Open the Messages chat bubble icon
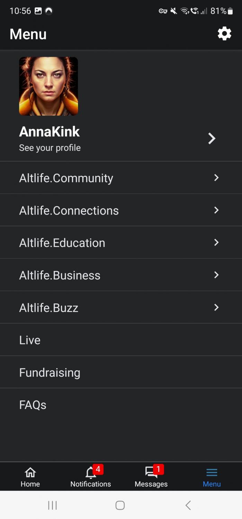The image size is (242, 519). tap(151, 472)
